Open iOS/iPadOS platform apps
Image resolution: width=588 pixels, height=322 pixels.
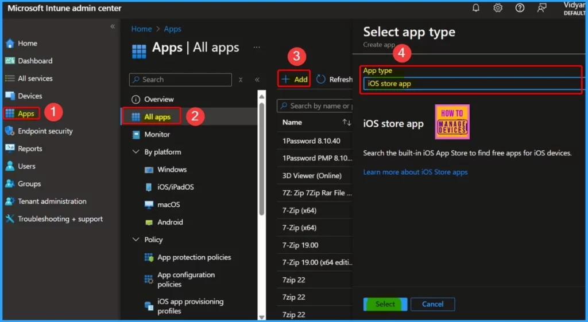176,187
